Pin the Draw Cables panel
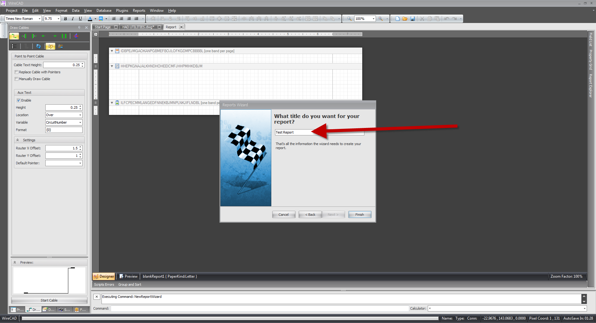The width and height of the screenshot is (596, 323). point(79,28)
